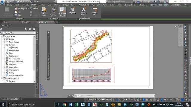This screenshot has width=191, height=107.
Task: Toggle transparency display in status bar
Action: point(147,100)
